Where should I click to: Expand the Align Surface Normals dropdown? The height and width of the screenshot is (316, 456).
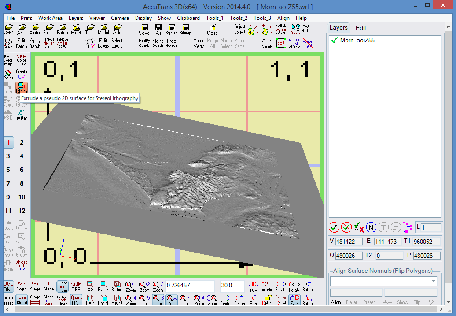click(x=434, y=281)
